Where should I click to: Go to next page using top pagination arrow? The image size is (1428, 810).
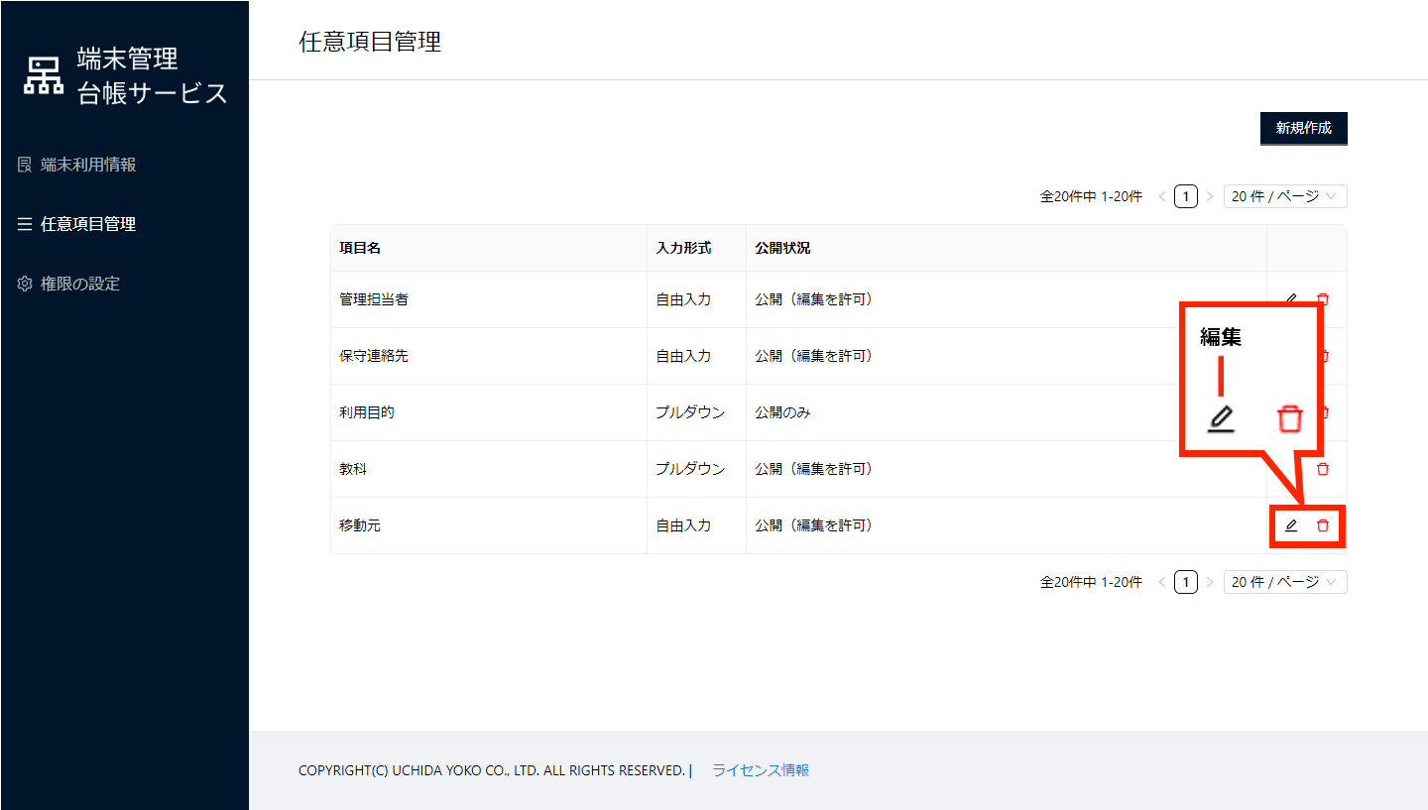[1210, 196]
